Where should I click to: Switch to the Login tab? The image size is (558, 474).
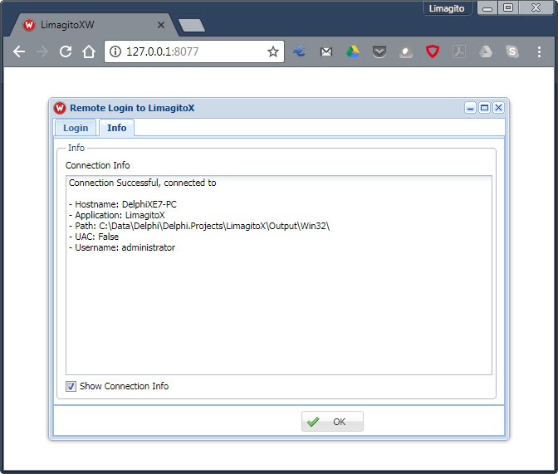(76, 128)
